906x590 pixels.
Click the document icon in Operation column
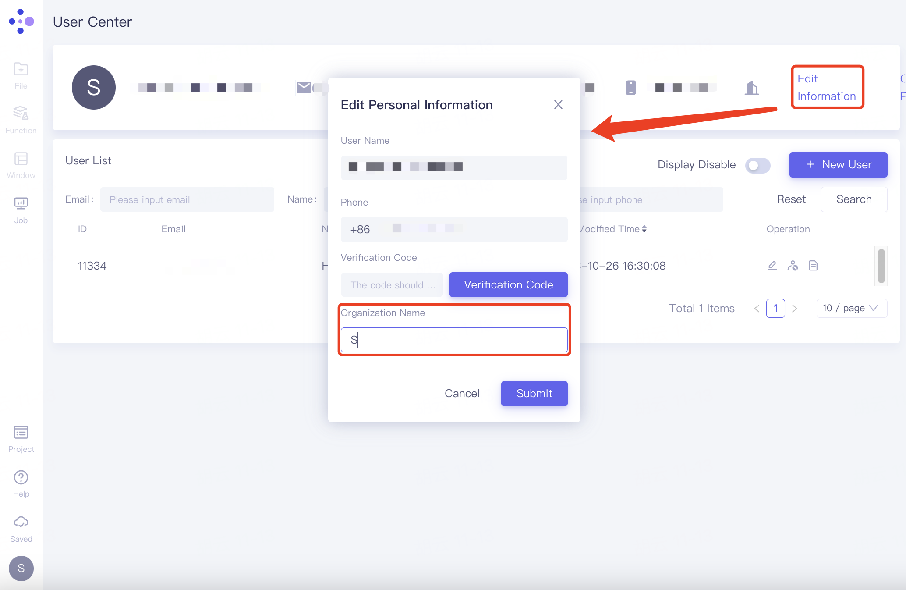coord(813,266)
